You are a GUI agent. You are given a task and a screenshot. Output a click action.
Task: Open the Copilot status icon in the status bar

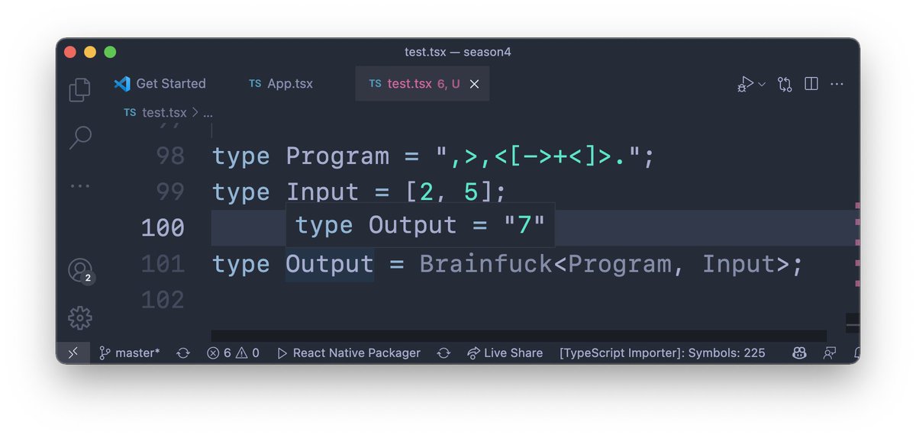point(799,353)
